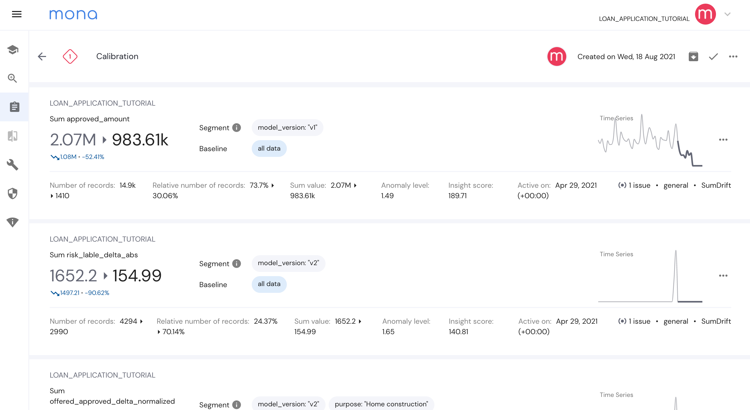Screen dimensions: 750x410
Task: Open the wrench configuration sidebar icon
Action: [x=13, y=165]
